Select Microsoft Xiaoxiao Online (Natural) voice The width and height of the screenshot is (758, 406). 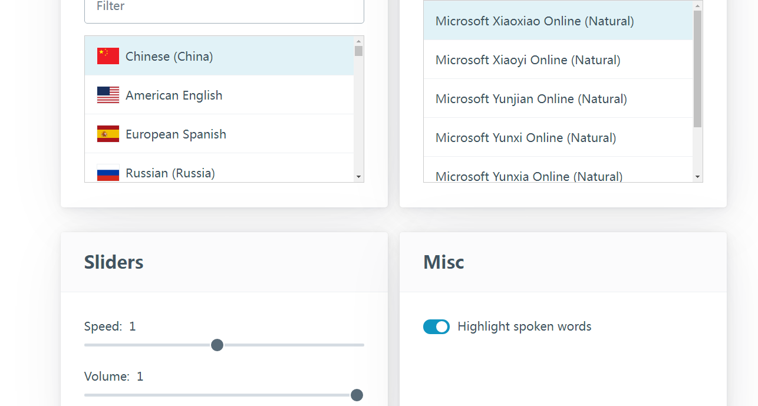pyautogui.click(x=558, y=21)
